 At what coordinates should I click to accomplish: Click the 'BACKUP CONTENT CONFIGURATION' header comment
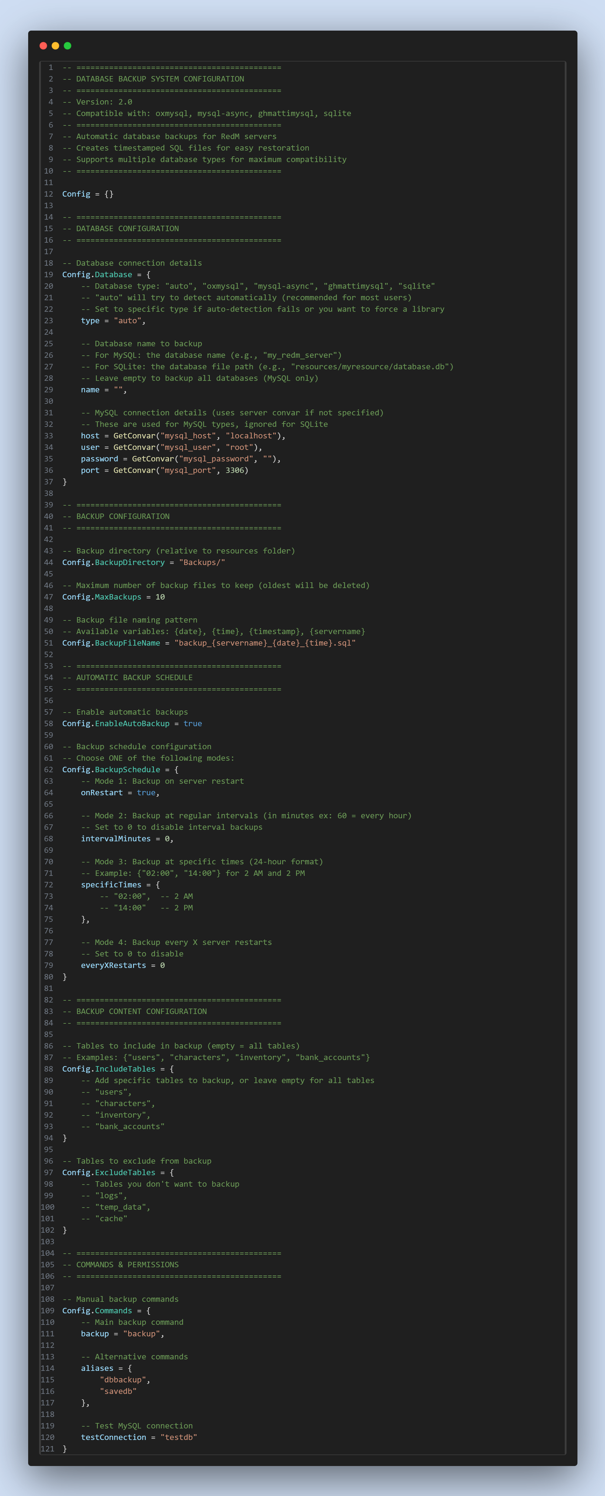(x=135, y=1011)
